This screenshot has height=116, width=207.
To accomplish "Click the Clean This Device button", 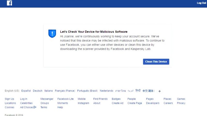I will point(156,62).
